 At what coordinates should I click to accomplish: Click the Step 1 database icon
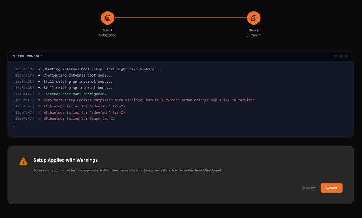click(x=108, y=18)
